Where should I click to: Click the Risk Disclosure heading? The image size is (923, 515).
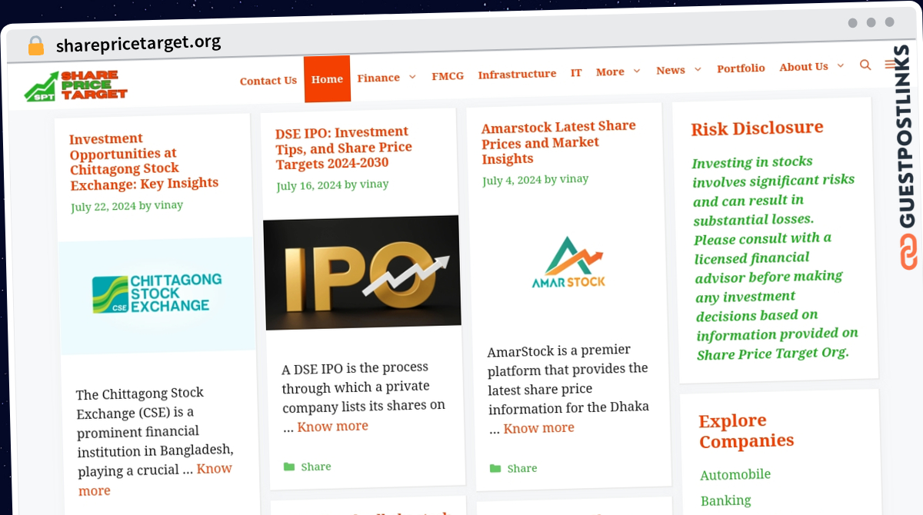757,128
